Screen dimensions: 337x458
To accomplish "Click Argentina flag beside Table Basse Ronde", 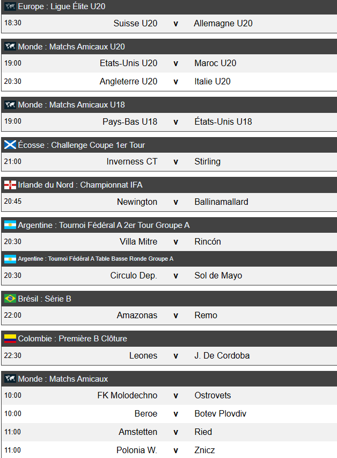I will 10,259.
